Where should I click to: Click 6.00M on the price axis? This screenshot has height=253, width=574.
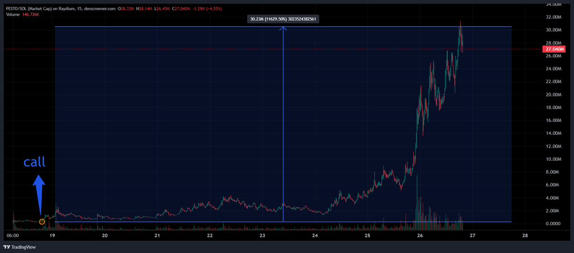tap(553, 185)
